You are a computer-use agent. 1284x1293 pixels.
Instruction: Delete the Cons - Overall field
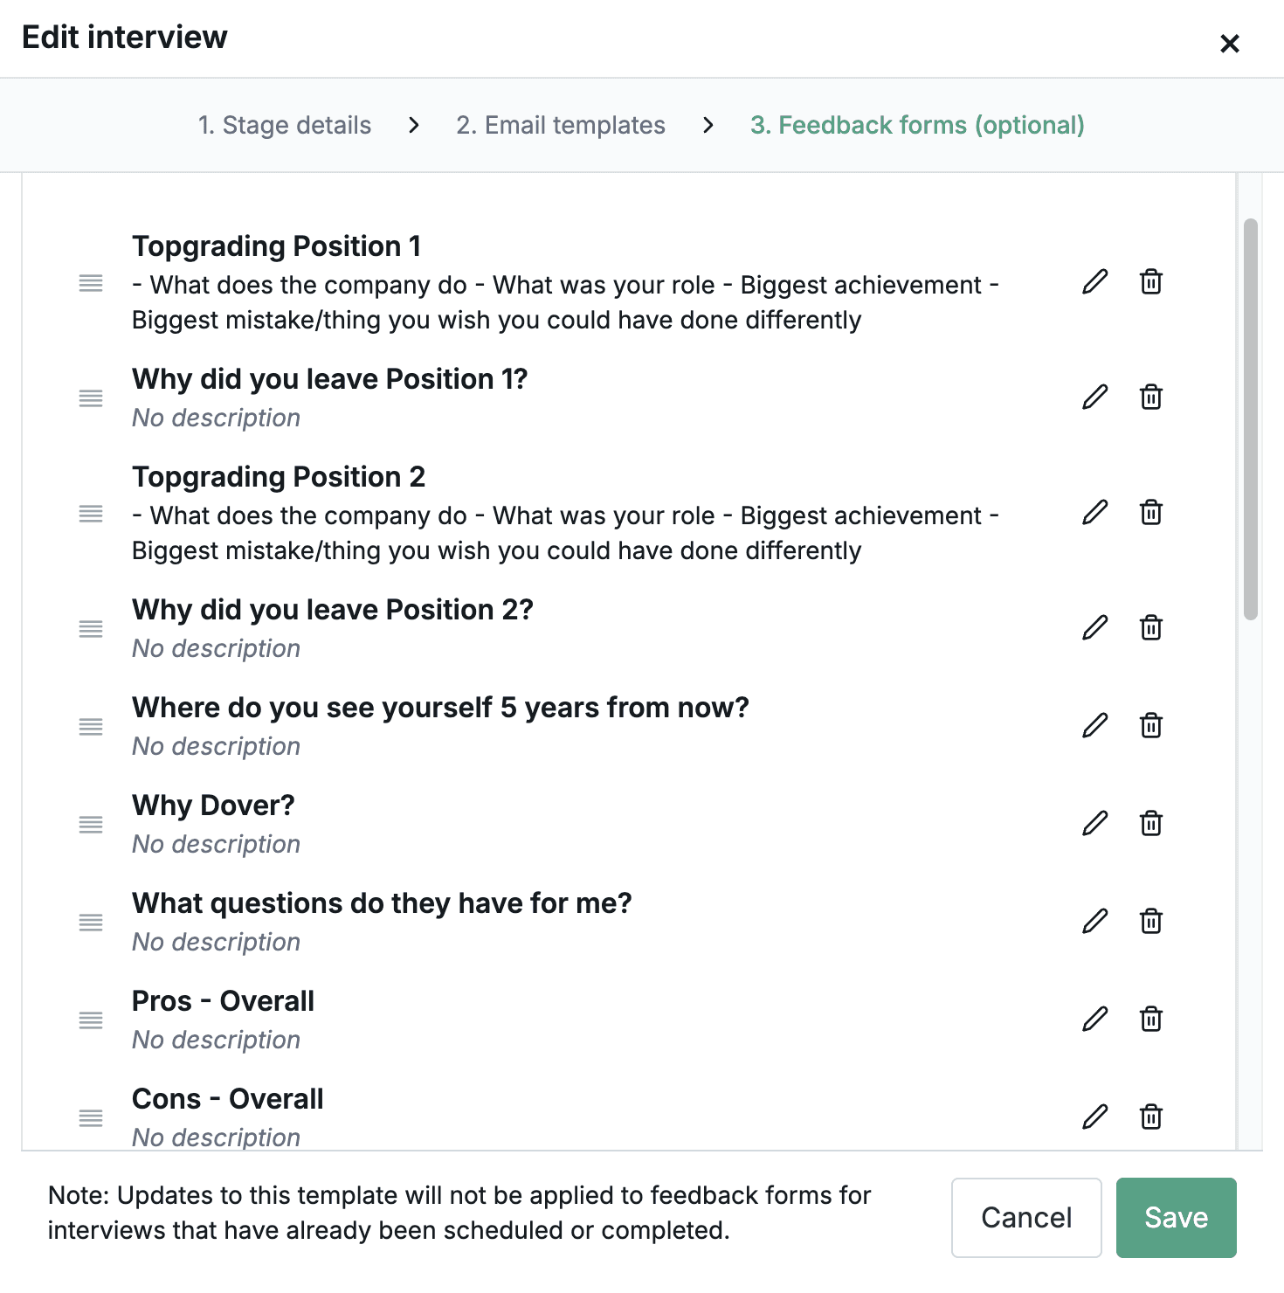click(x=1150, y=1117)
